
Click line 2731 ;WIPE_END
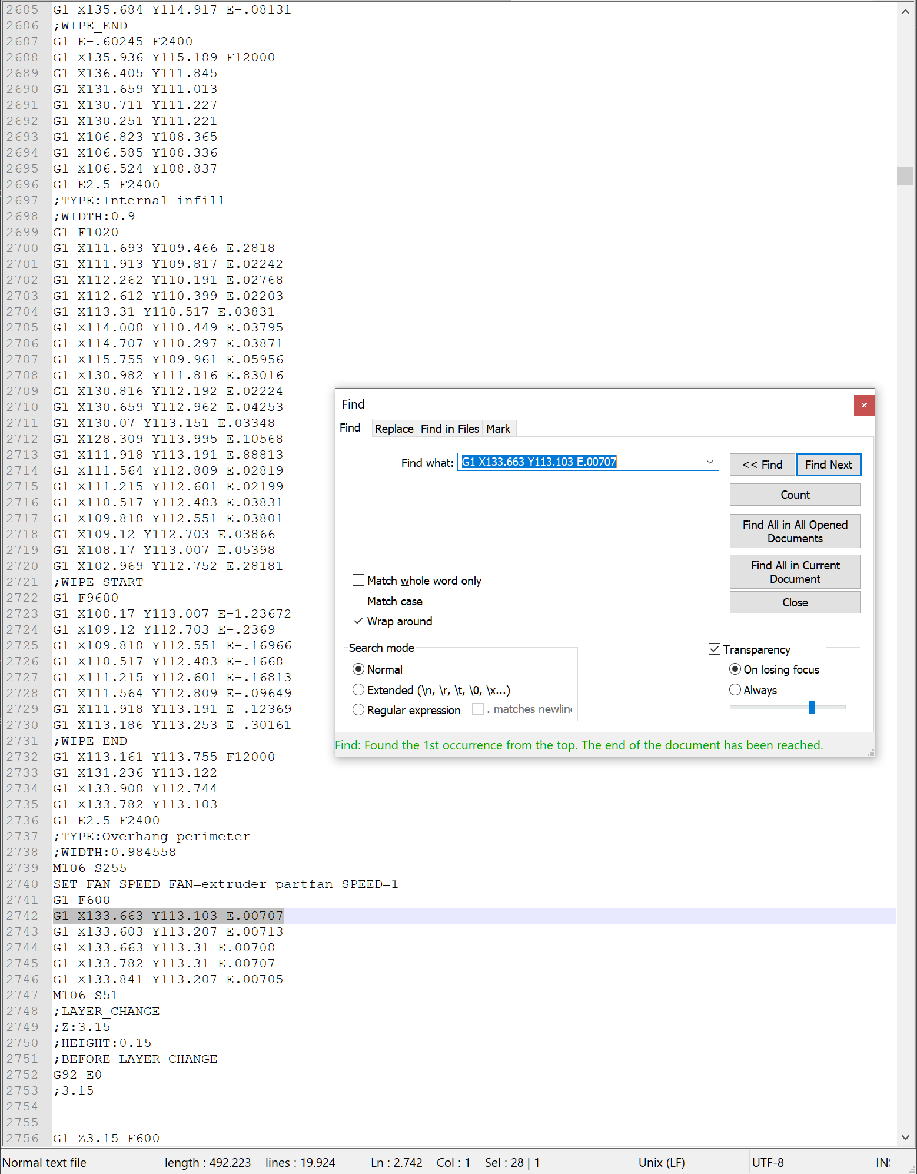pyautogui.click(x=89, y=741)
